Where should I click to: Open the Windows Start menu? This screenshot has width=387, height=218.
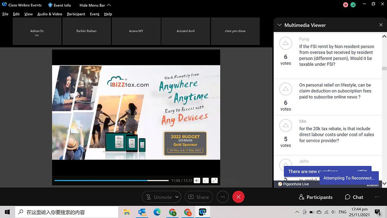[x=7, y=212]
